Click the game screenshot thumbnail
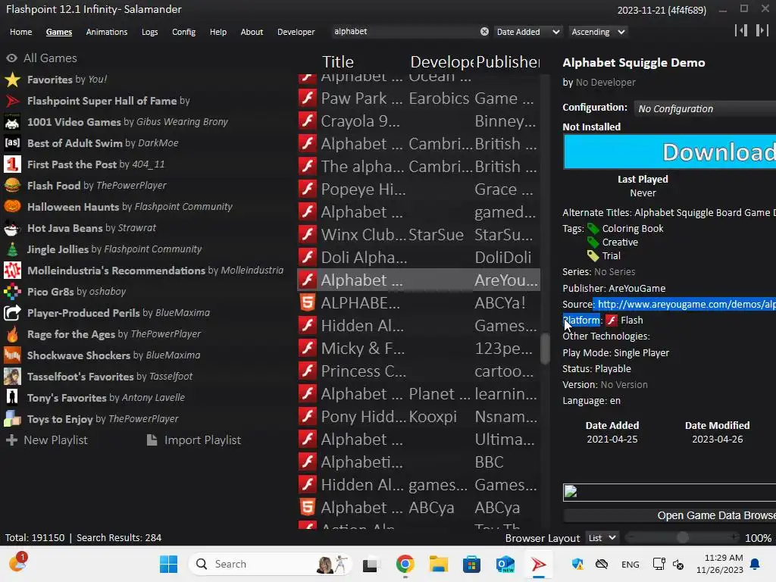Image resolution: width=776 pixels, height=582 pixels. point(670,493)
